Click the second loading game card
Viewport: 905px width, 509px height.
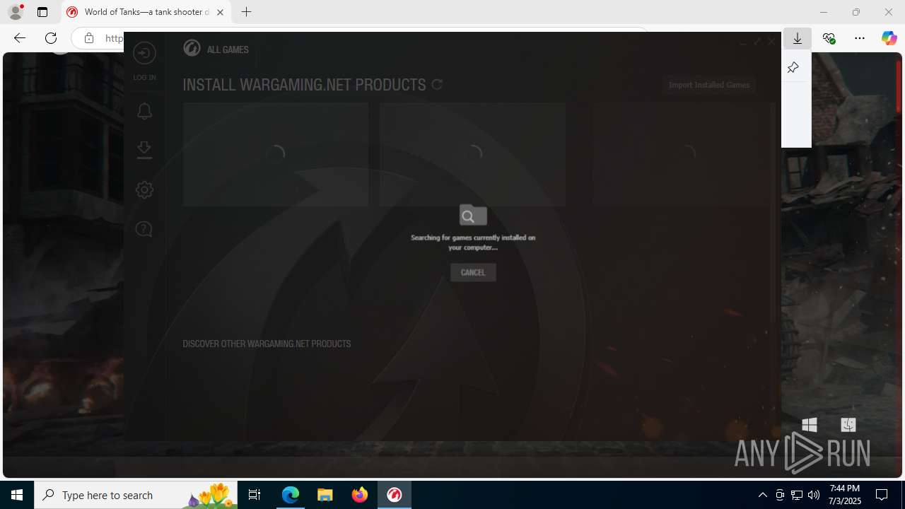pyautogui.click(x=472, y=154)
